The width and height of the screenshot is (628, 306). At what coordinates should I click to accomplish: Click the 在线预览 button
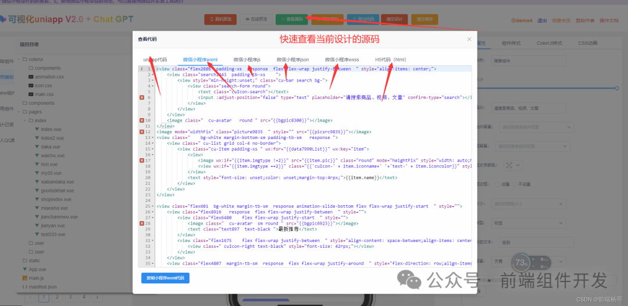pyautogui.click(x=256, y=19)
